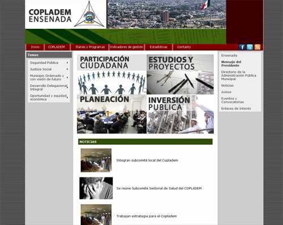The height and width of the screenshot is (225, 283).
Task: Expand the Justicia Social submenu arrow
Action: (67, 70)
